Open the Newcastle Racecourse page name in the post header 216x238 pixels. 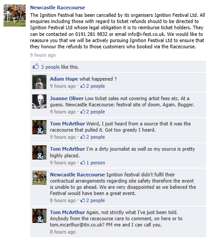(x=58, y=8)
